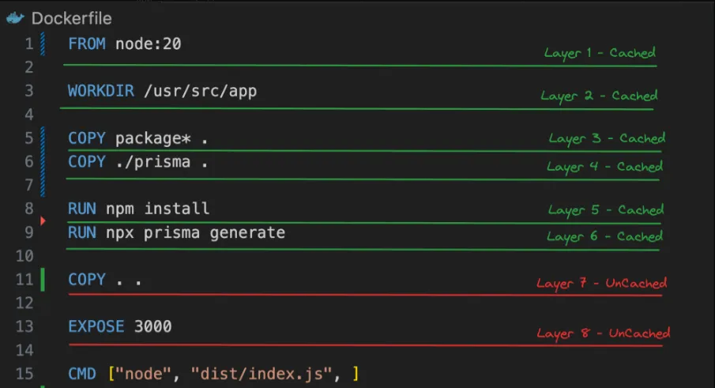
Task: Select the Dockerfile tab label
Action: pos(72,18)
